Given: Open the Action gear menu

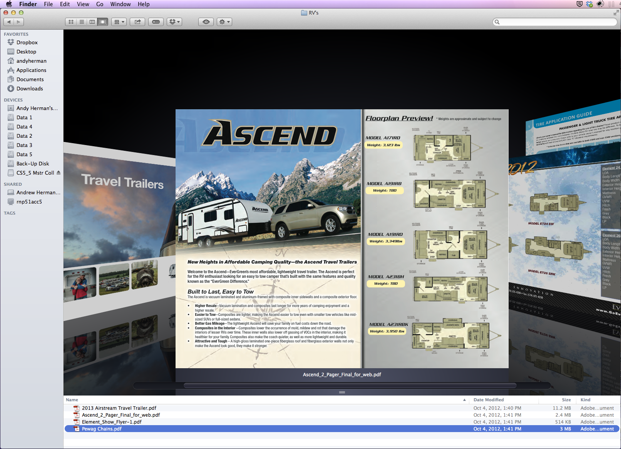Looking at the screenshot, I should tap(224, 22).
